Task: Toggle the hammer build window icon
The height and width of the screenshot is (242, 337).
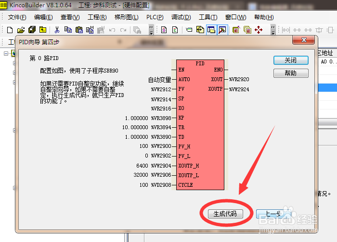Action: pyautogui.click(x=222, y=30)
